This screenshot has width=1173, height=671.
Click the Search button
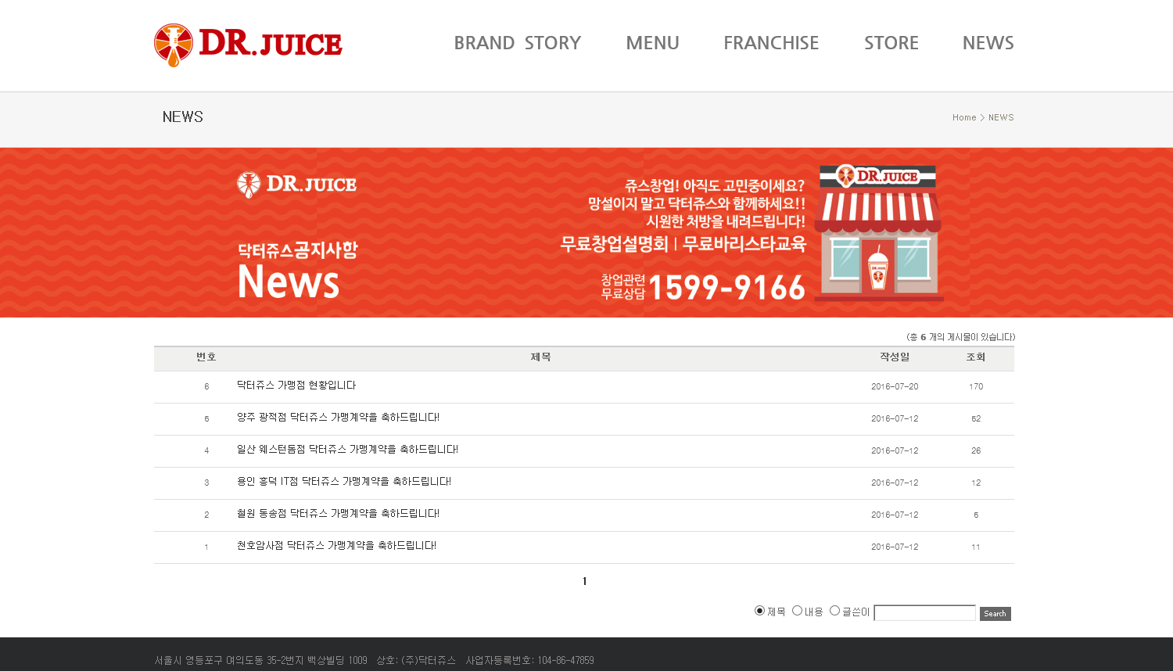click(x=995, y=614)
